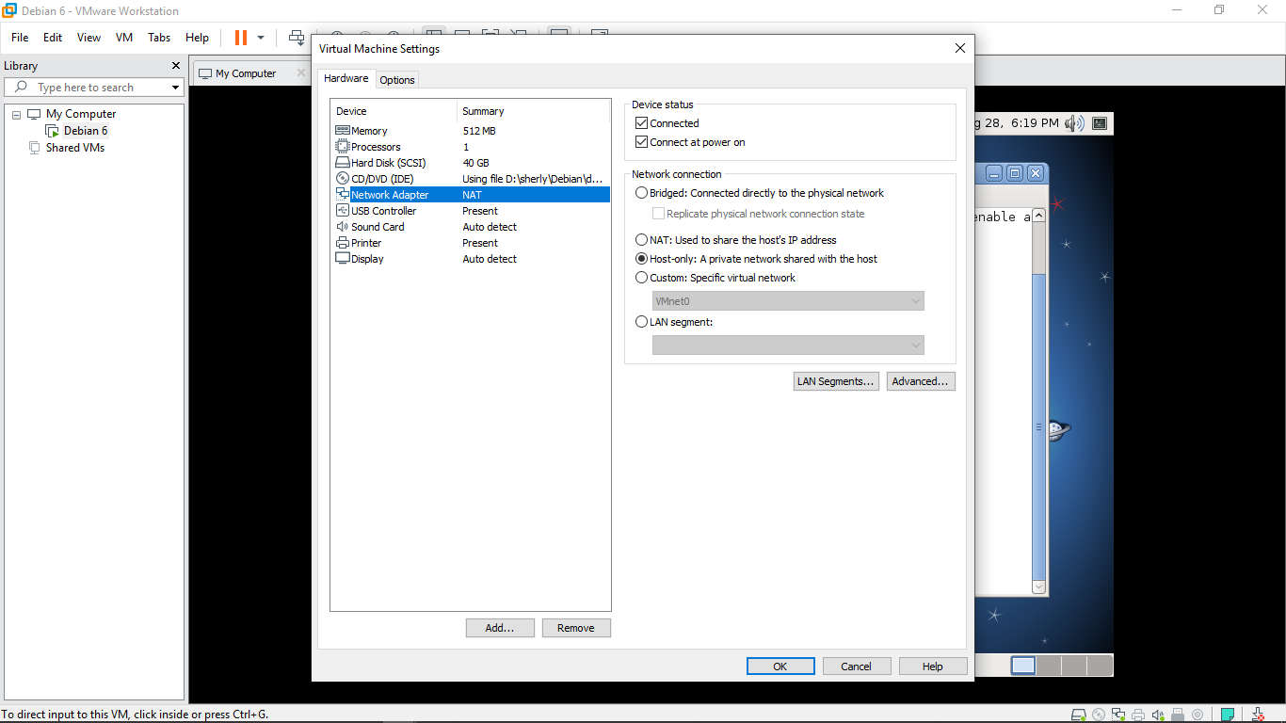Open the Help menu

tap(197, 38)
